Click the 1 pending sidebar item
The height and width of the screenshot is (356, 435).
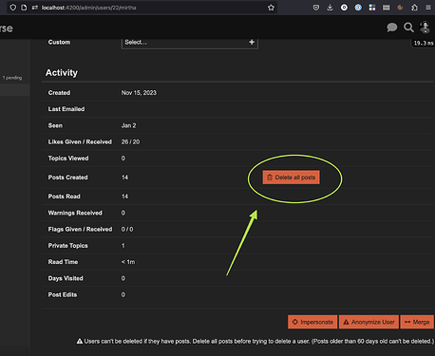pos(12,78)
